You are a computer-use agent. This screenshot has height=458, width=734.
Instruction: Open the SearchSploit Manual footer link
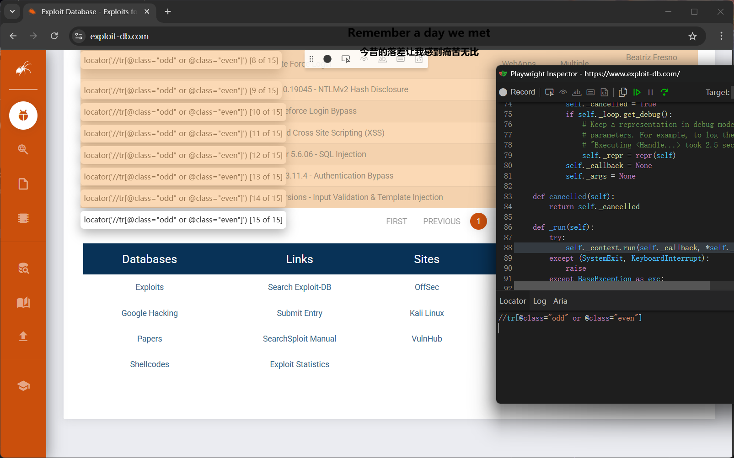coord(300,339)
